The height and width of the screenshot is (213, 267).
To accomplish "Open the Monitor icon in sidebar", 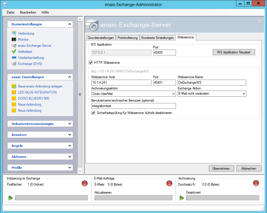I will click(x=14, y=40).
